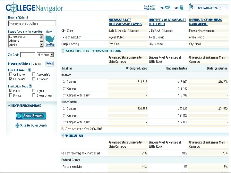
Task: Toggle the Associate's checkbox
Action: coord(34,74)
